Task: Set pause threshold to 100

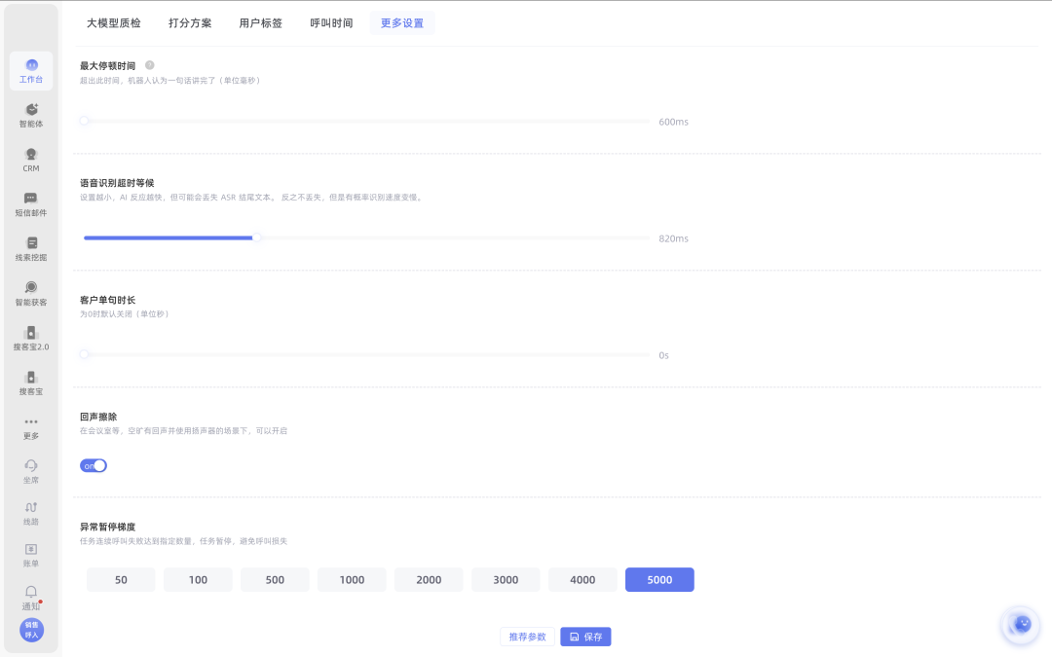Action: tap(198, 580)
